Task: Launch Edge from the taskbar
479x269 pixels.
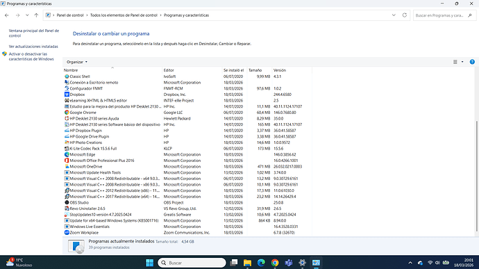Action: point(261,263)
